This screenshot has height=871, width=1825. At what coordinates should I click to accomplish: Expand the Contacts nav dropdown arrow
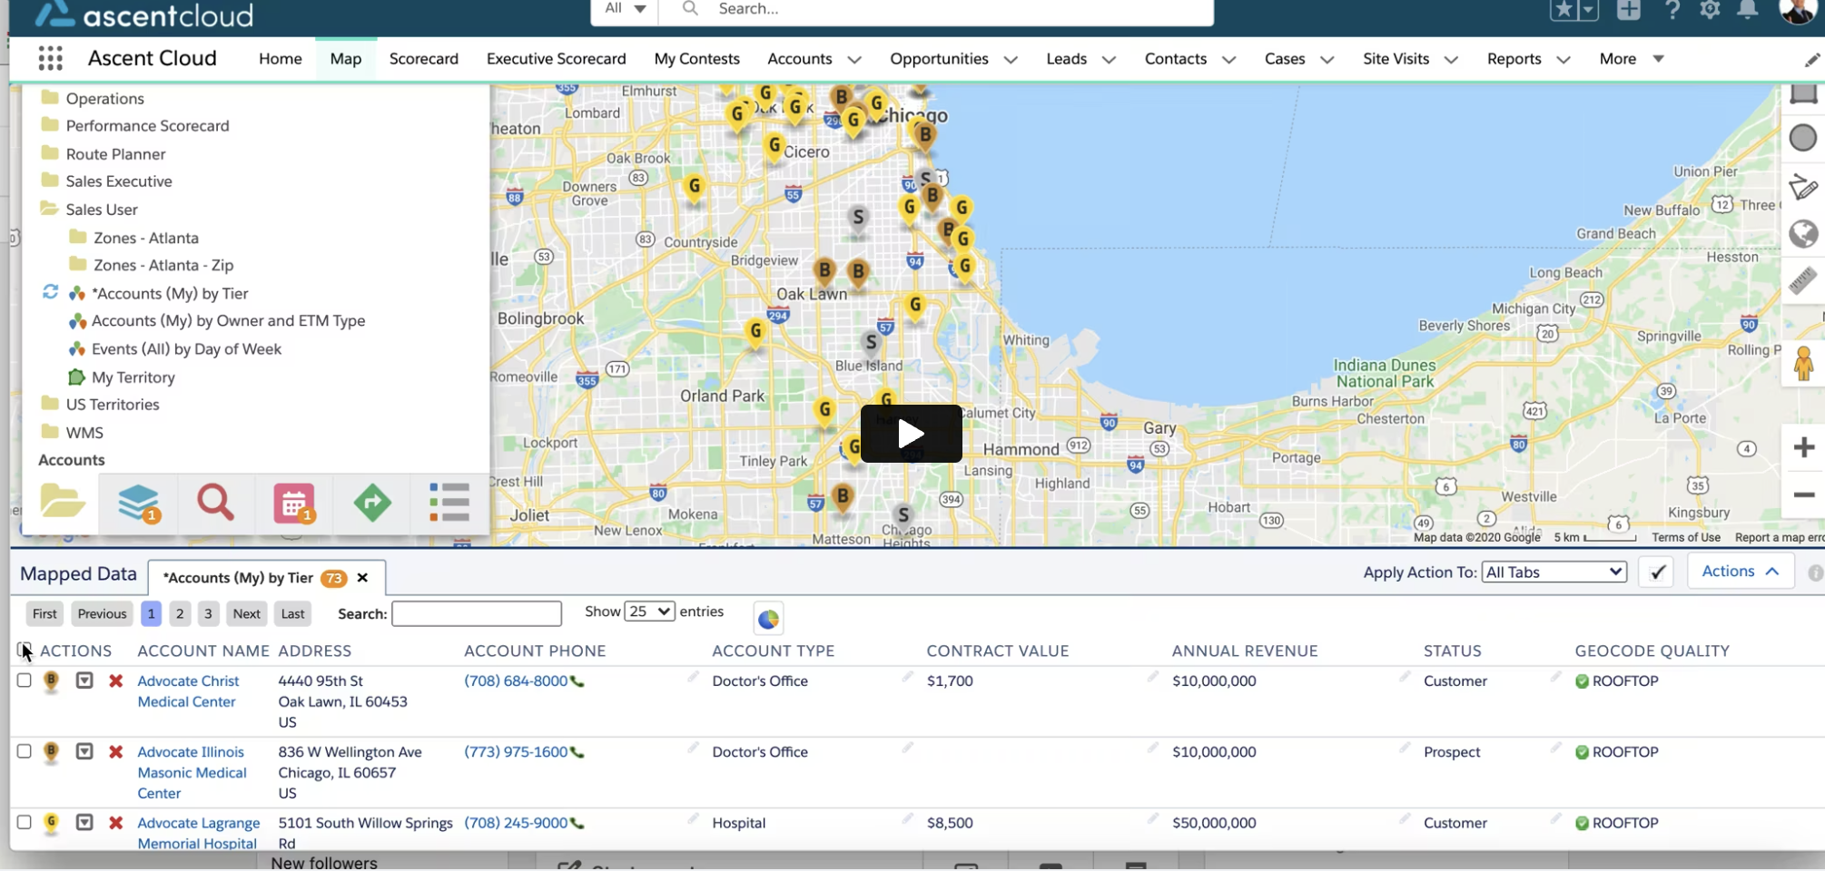(x=1228, y=60)
